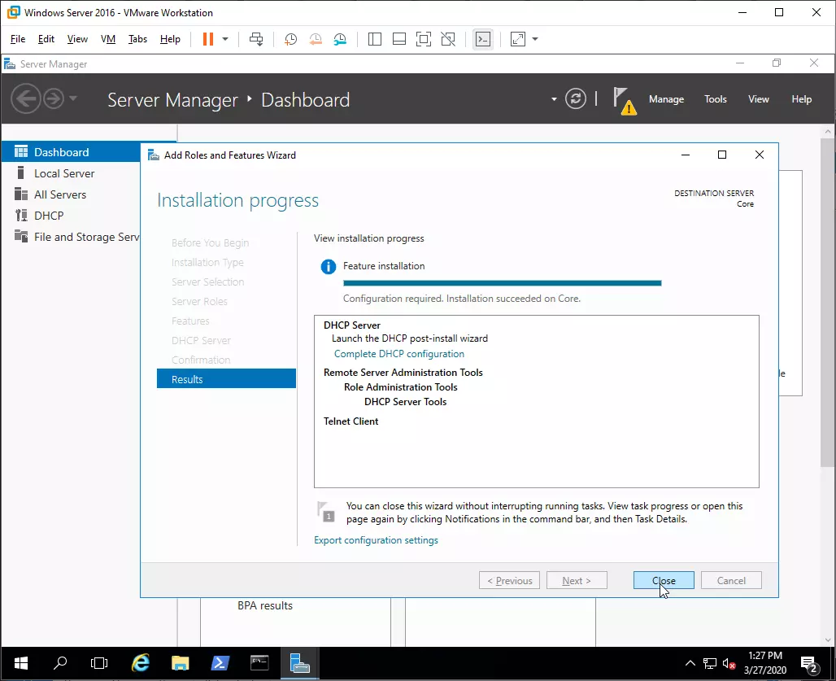Click BPA results in the dashboard
The height and width of the screenshot is (681, 836).
[x=265, y=606]
